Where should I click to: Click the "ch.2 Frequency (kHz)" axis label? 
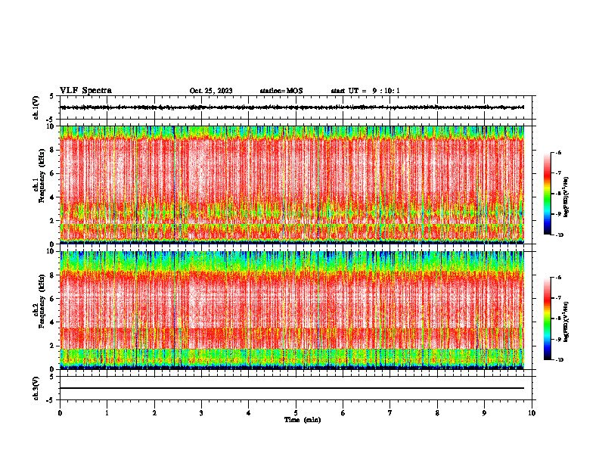pos(39,301)
